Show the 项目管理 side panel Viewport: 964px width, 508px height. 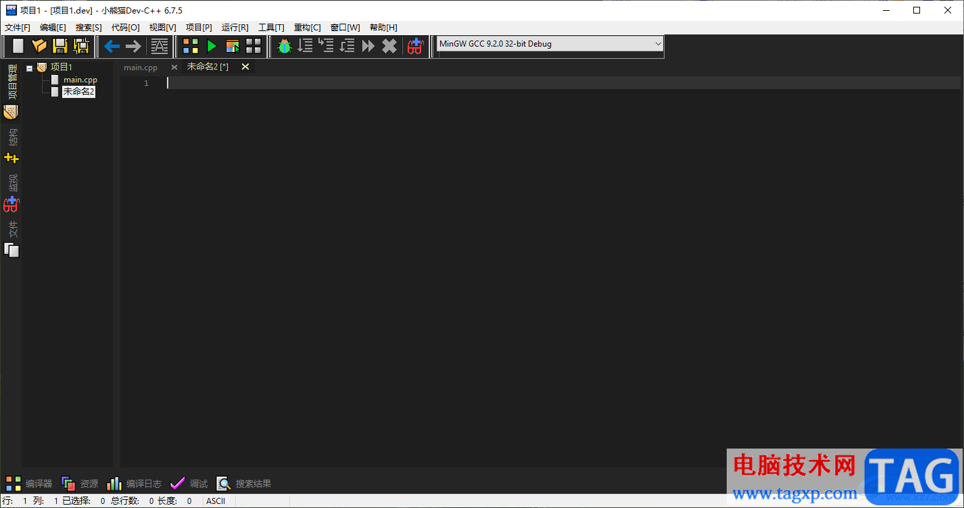click(x=11, y=92)
